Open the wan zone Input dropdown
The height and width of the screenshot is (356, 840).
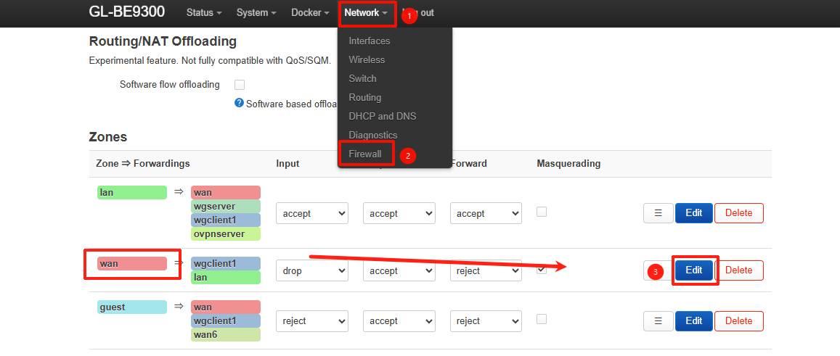point(311,271)
